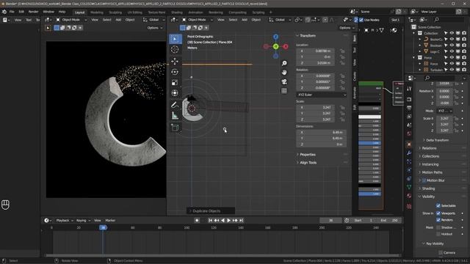Click the current frame number field
The height and width of the screenshot is (264, 470).
330,220
